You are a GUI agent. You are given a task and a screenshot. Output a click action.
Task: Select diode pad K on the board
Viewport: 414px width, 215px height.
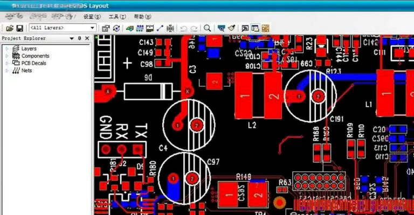pos(188,92)
